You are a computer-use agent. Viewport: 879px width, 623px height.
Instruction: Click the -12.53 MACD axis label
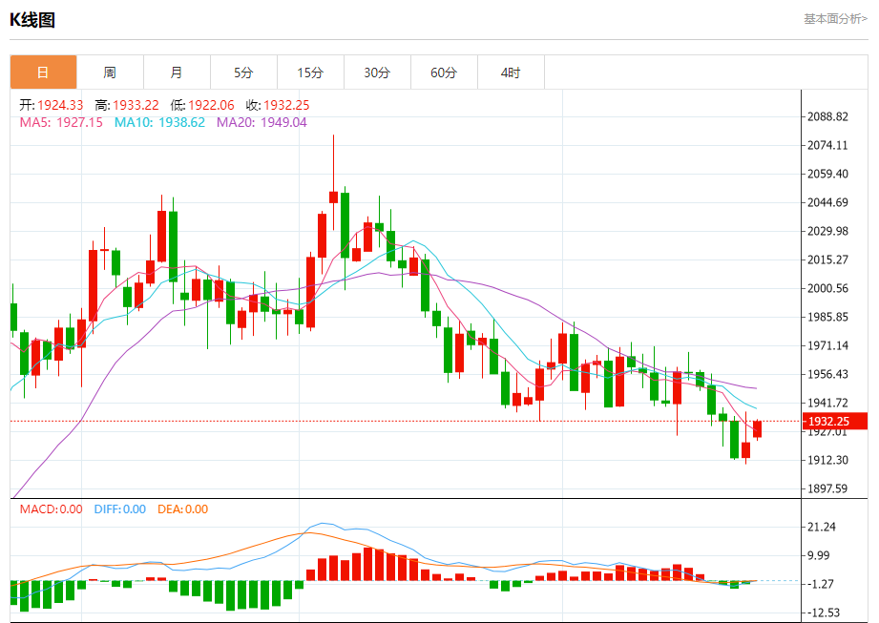824,613
